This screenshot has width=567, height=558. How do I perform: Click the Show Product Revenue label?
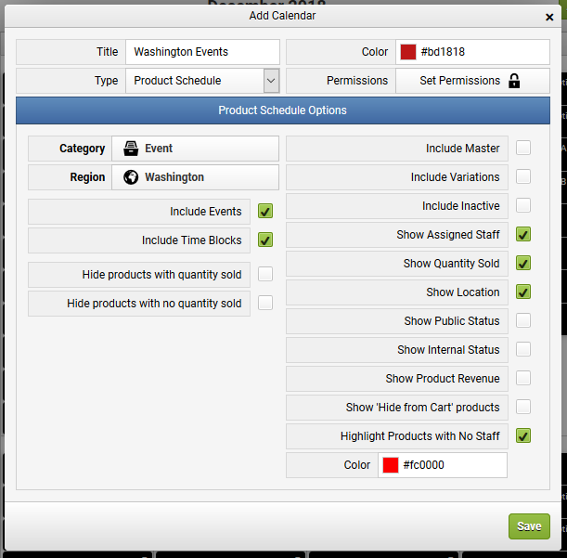click(443, 379)
